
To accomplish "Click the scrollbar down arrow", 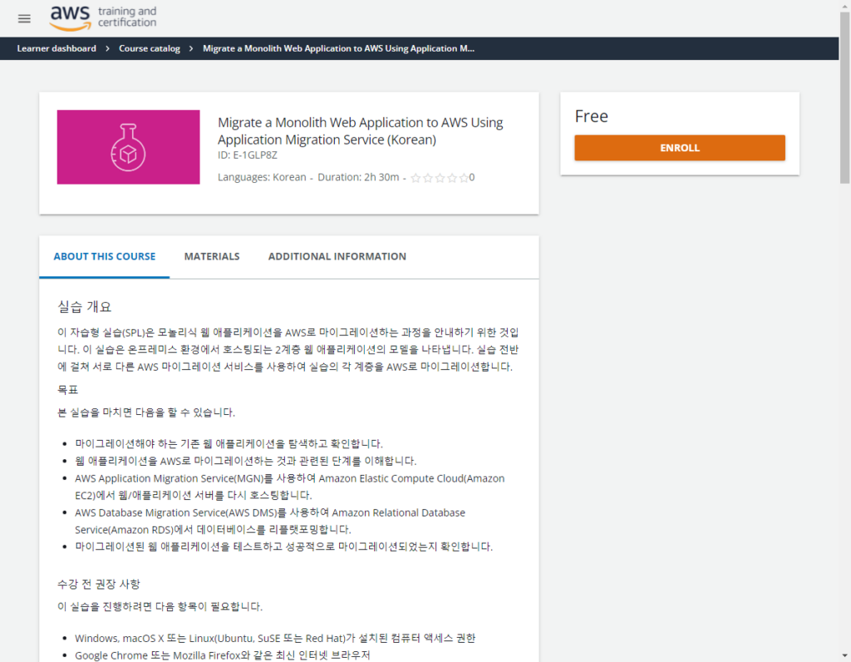I will (x=845, y=656).
